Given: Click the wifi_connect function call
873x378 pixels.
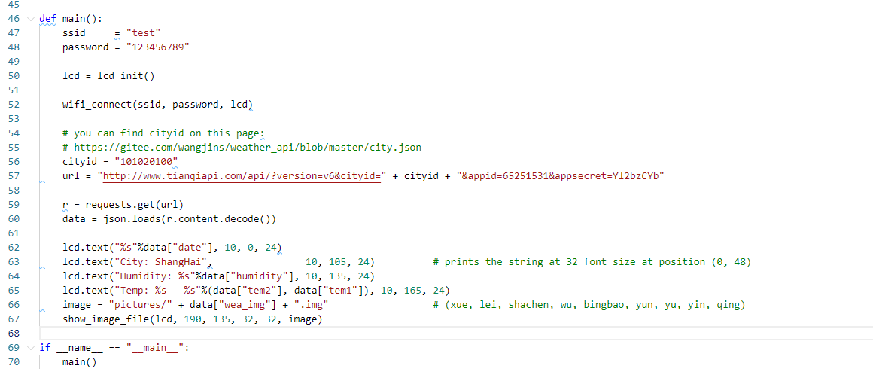Looking at the screenshot, I should pyautogui.click(x=157, y=105).
